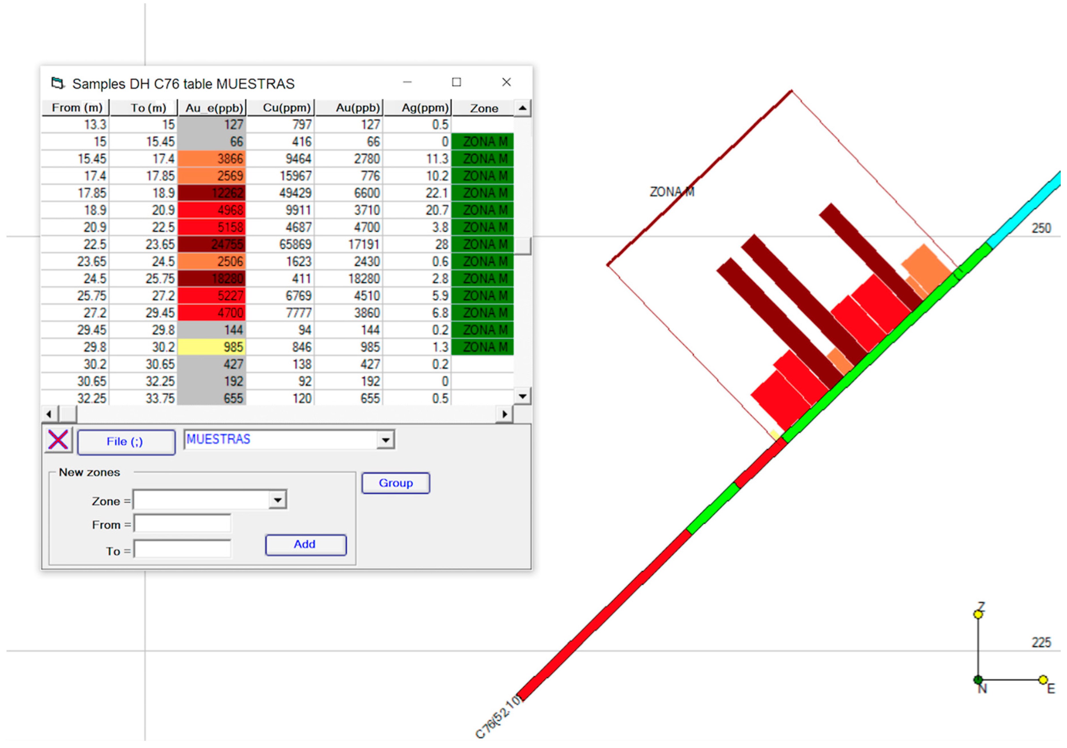Click the vertical scrollbar thumb

coord(522,246)
